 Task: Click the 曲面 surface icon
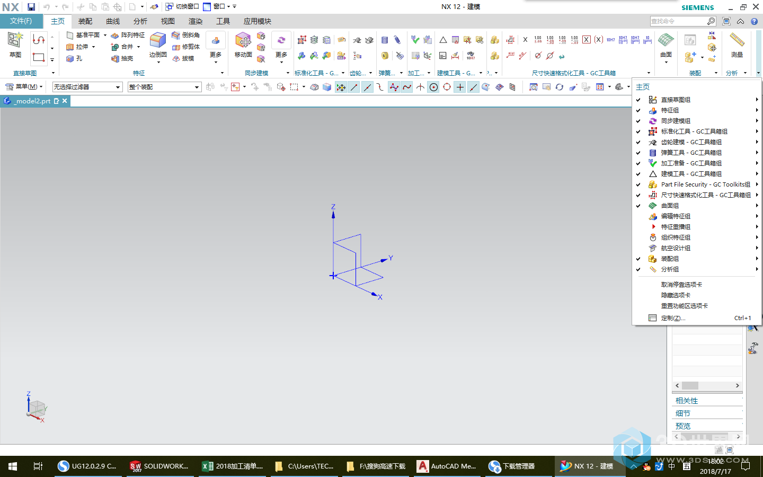666,40
